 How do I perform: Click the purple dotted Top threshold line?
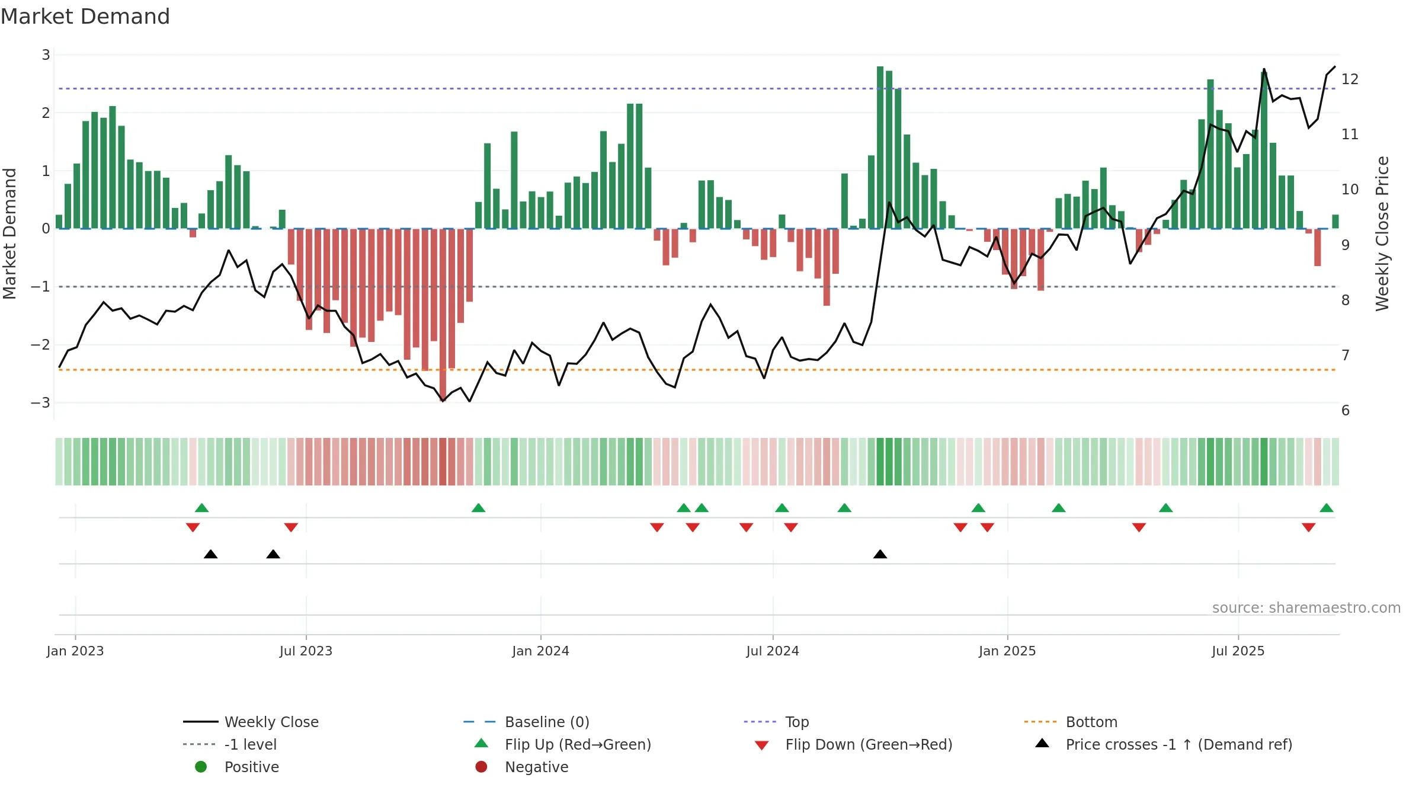[697, 89]
